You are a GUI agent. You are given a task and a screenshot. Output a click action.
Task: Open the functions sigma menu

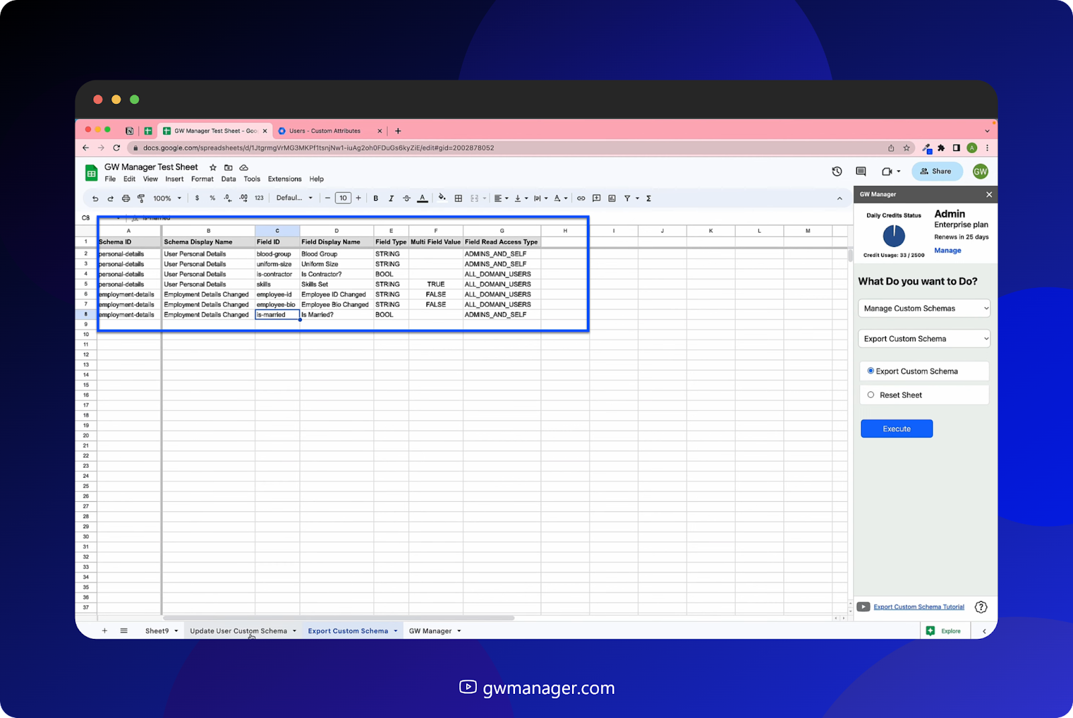click(648, 199)
